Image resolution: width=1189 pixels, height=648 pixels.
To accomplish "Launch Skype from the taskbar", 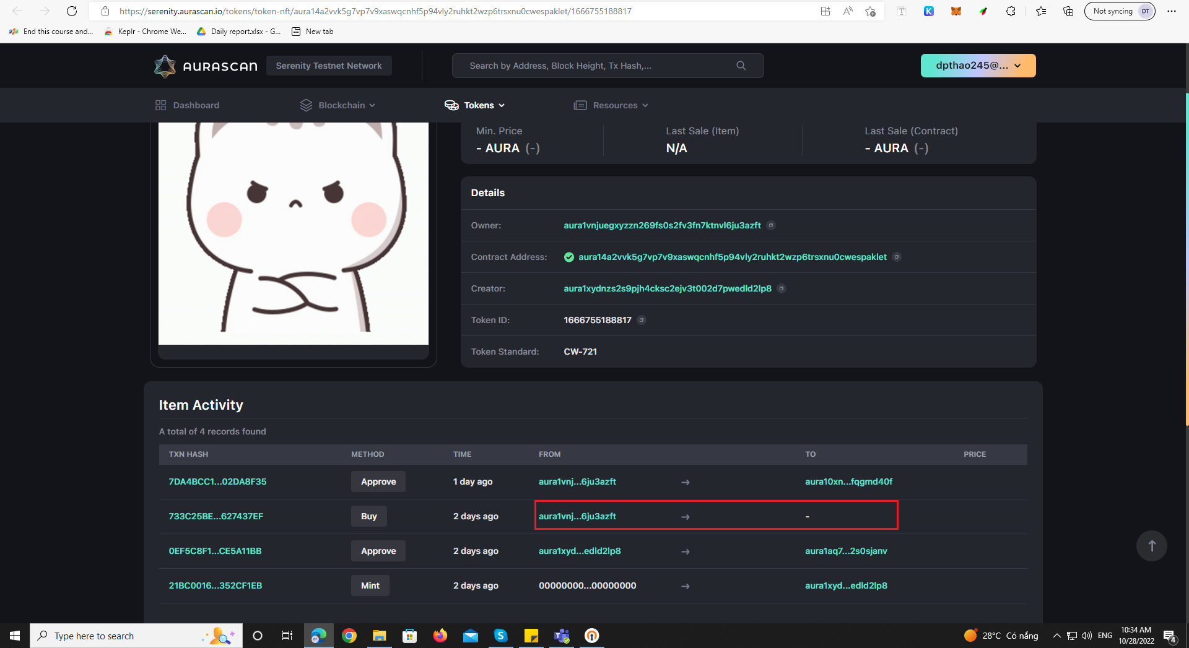I will coord(501,636).
